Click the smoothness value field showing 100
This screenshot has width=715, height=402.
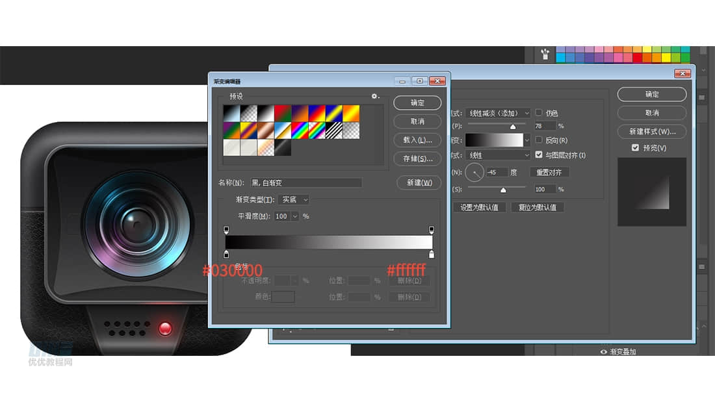[282, 216]
